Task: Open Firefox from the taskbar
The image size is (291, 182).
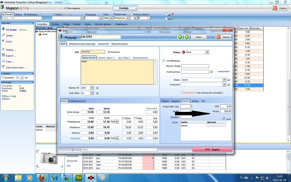Action: coord(42,178)
